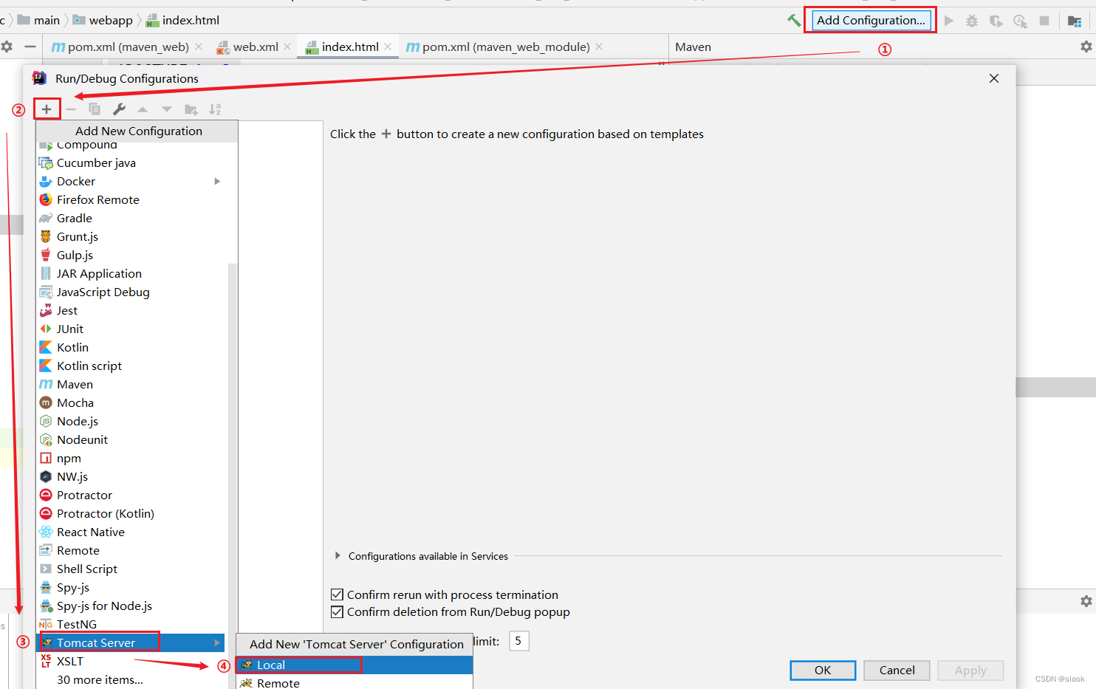Click the index.html breadcrumb item
Viewport: 1096px width, 689px height.
coord(182,20)
